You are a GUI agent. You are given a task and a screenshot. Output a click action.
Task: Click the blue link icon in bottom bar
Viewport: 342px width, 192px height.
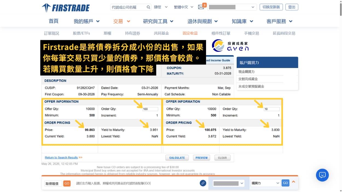pyautogui.click(x=203, y=183)
